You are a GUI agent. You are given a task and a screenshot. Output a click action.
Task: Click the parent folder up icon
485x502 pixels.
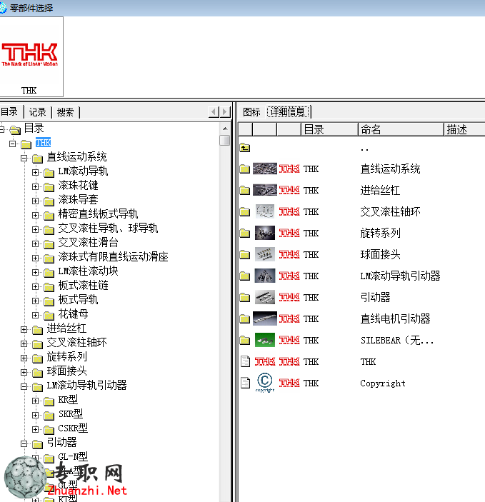(245, 148)
